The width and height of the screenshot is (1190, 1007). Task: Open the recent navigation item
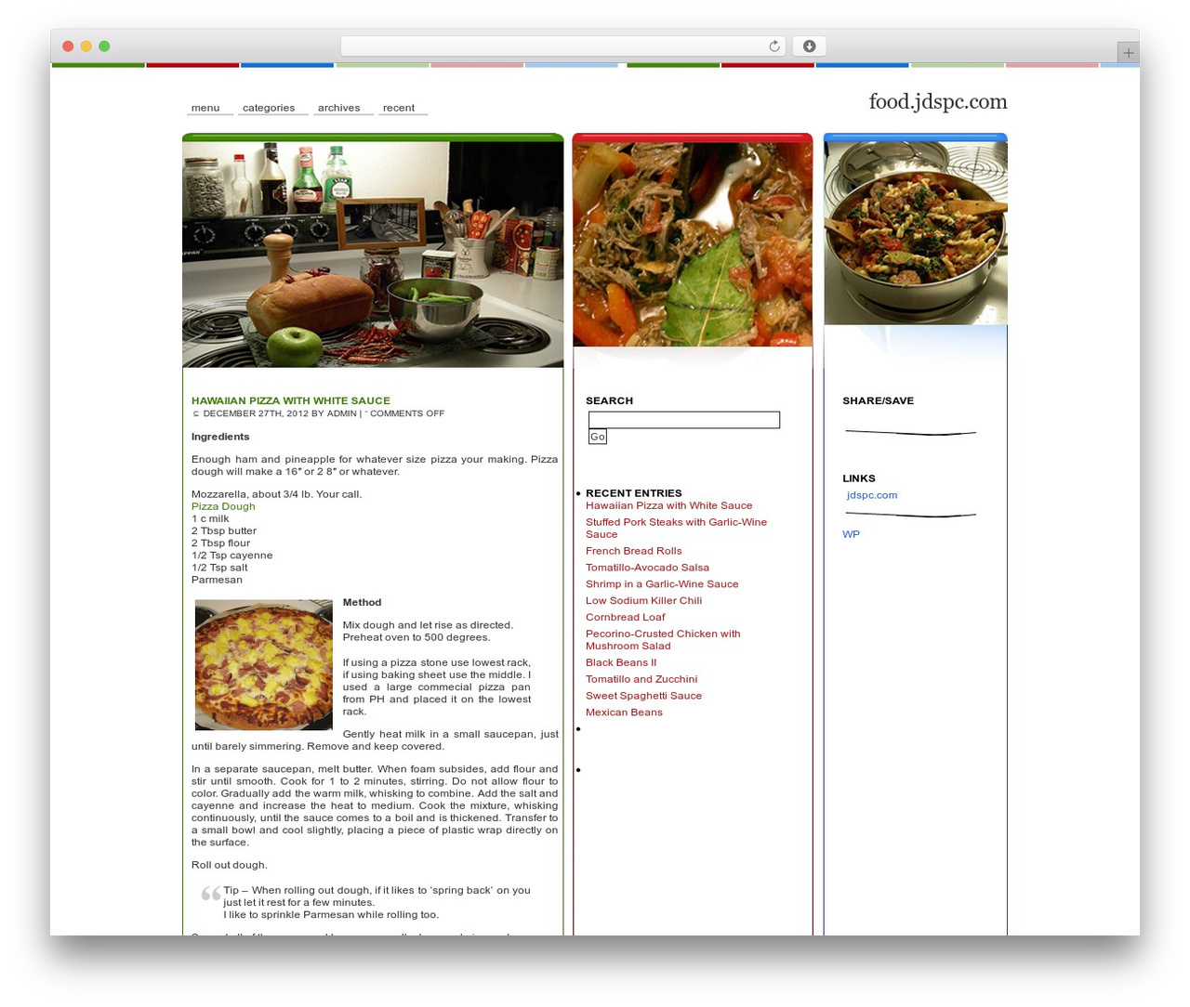[x=399, y=108]
